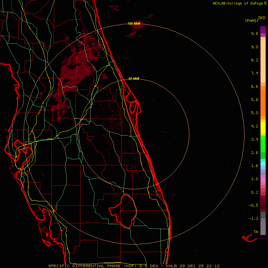
Task: Pick the cyan segment of the color bar
Action: point(263,164)
